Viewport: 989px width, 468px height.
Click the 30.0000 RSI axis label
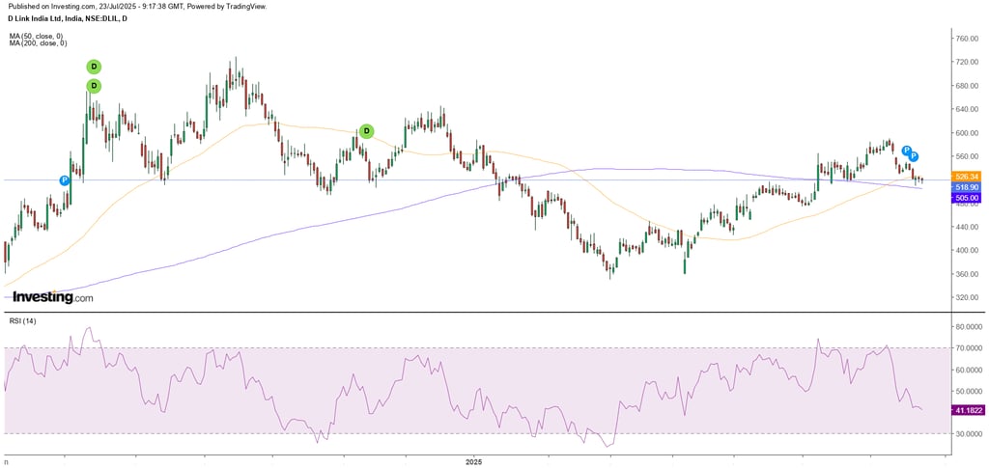click(x=968, y=434)
